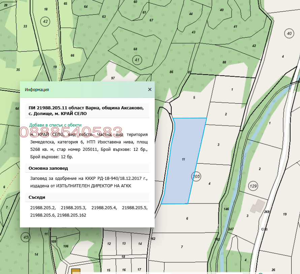Select the blue highlighted parcel 11
The width and height of the screenshot is (300, 274).
184,160
